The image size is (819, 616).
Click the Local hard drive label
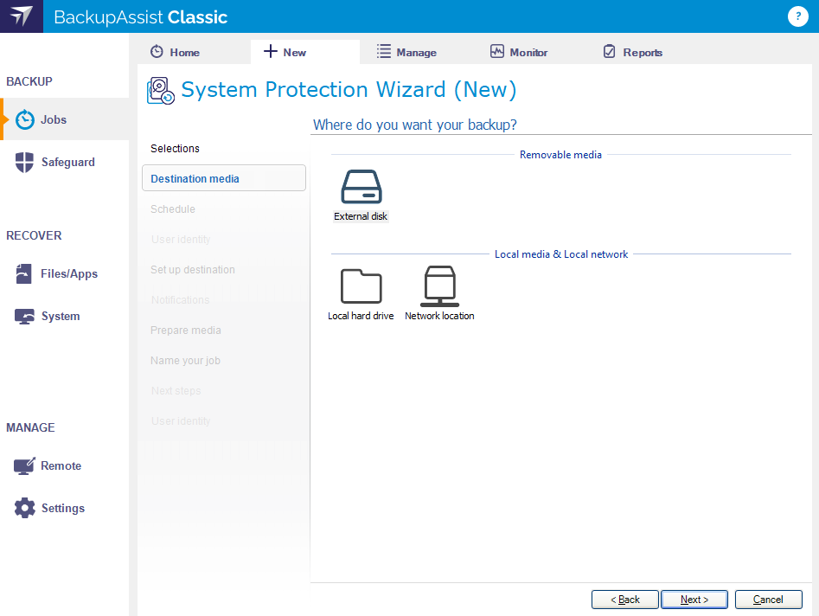(361, 316)
